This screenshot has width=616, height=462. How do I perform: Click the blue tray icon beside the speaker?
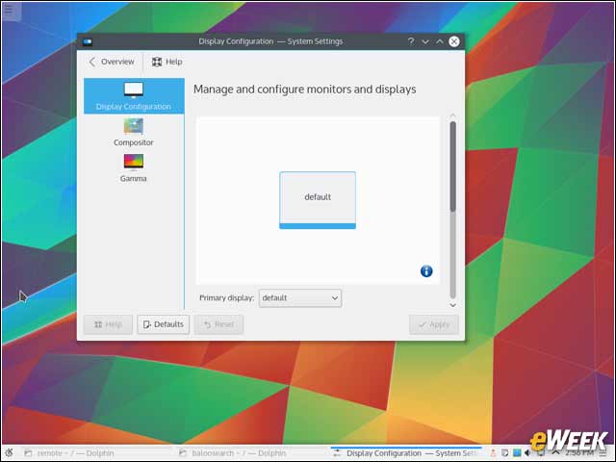tap(517, 453)
